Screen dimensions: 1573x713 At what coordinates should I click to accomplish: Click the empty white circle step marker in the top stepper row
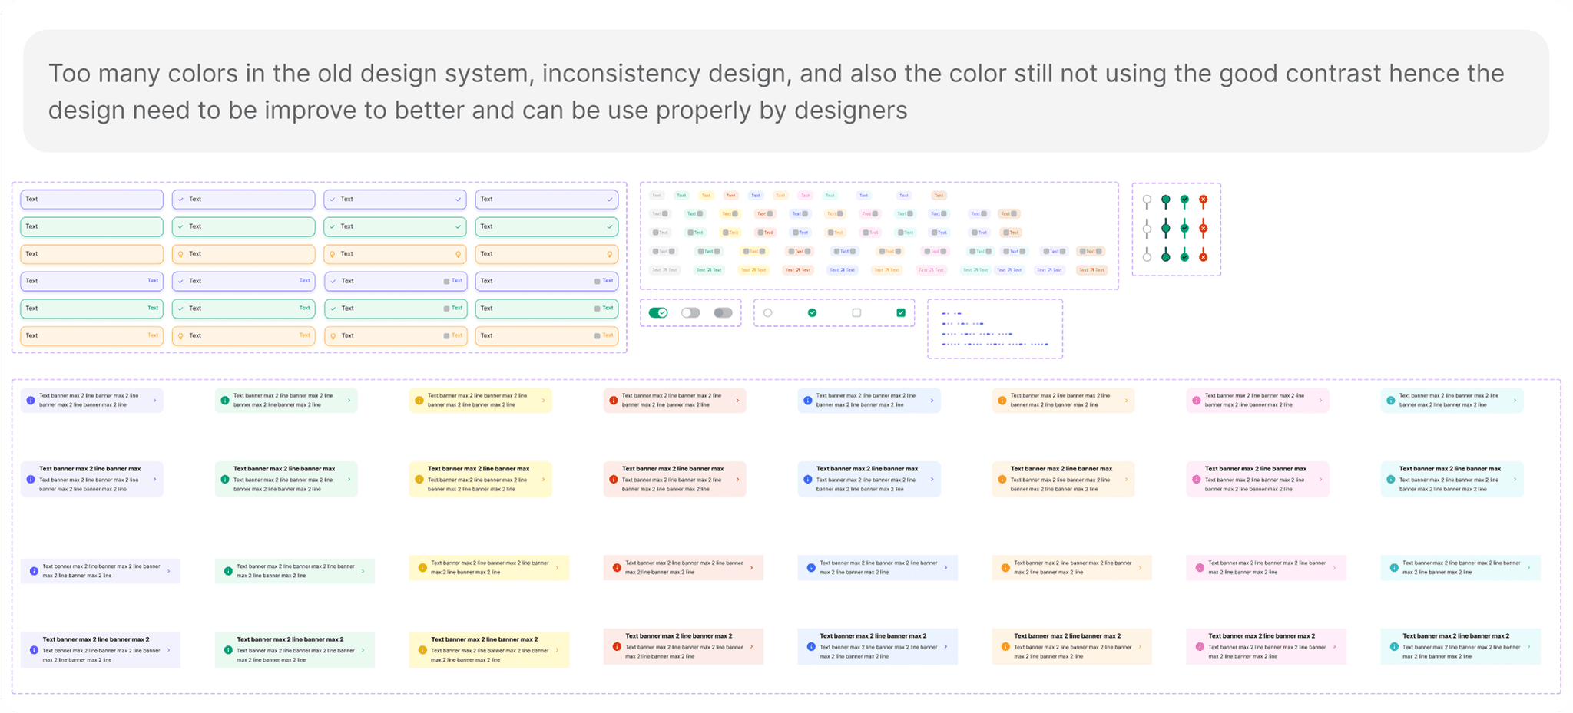pos(1147,200)
